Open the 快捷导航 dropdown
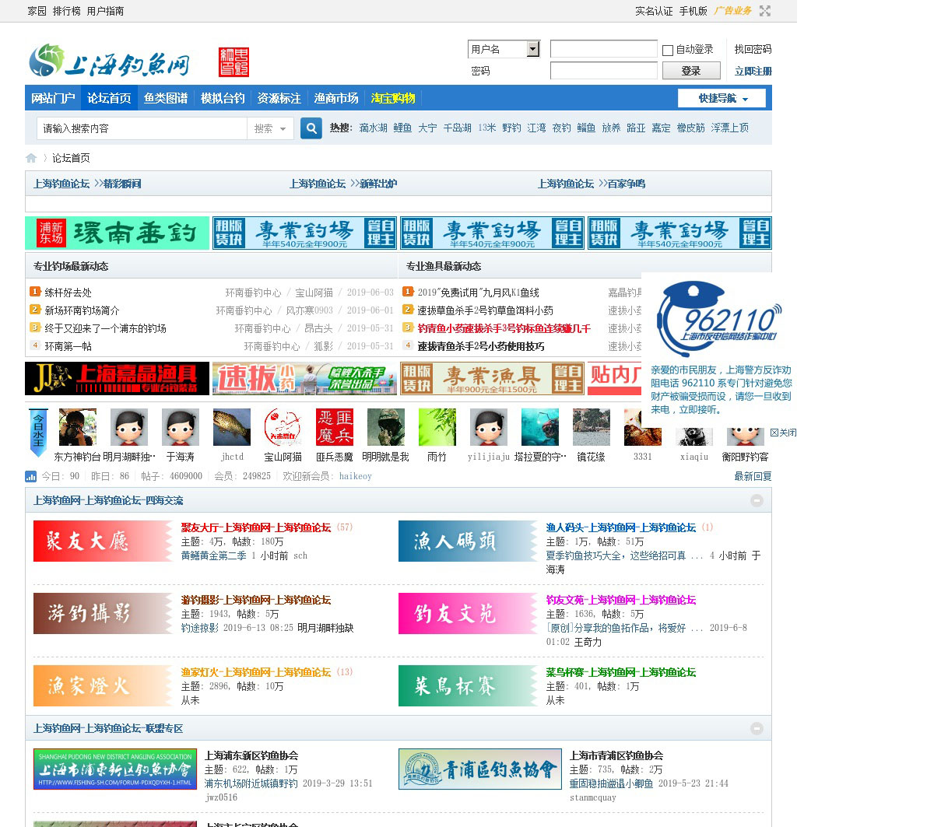Screen dimensions: 934x827 click(722, 98)
